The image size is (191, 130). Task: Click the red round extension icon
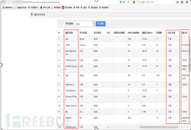point(134,2)
